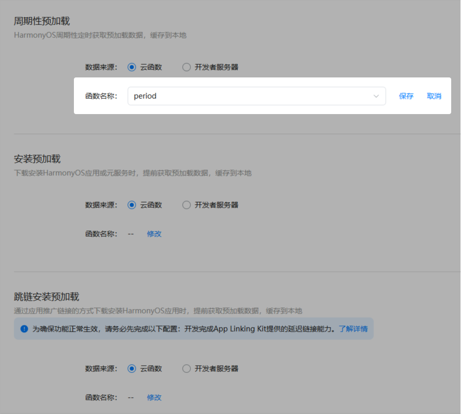This screenshot has width=461, height=414.
Task: Click the 跳链安装预加载 section heading
Action: (47, 297)
